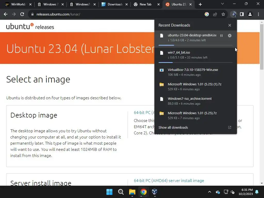Click the OneDrive cloud tray icon
264x198 pixels.
218,192
